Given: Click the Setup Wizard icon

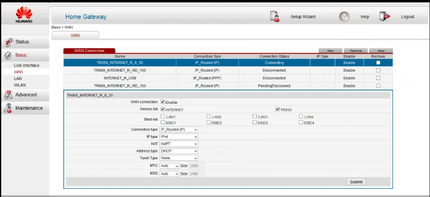Looking at the screenshot, I should click(275, 17).
